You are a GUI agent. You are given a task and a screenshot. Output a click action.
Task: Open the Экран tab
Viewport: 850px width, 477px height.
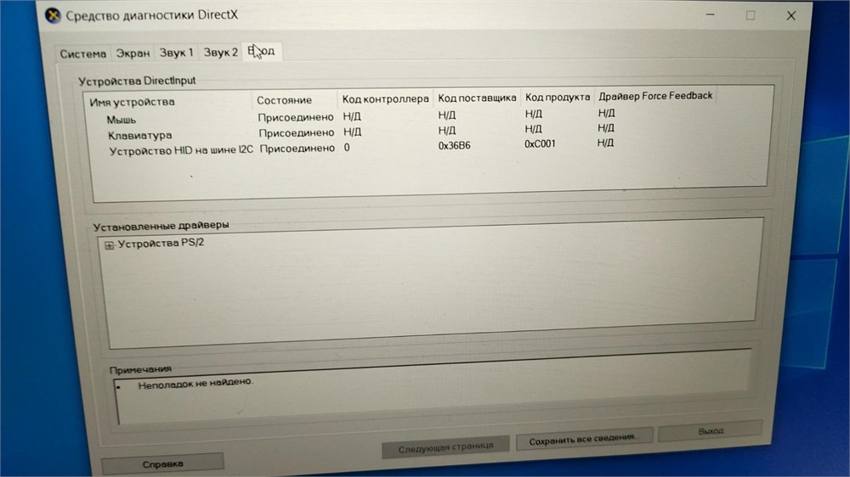click(133, 53)
